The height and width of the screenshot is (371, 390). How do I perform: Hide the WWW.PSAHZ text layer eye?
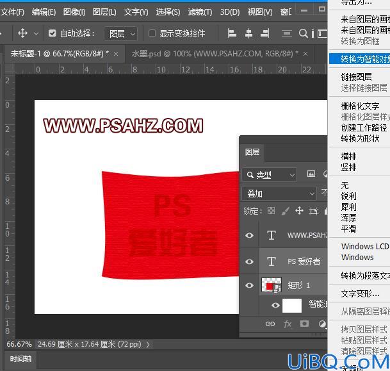click(250, 235)
